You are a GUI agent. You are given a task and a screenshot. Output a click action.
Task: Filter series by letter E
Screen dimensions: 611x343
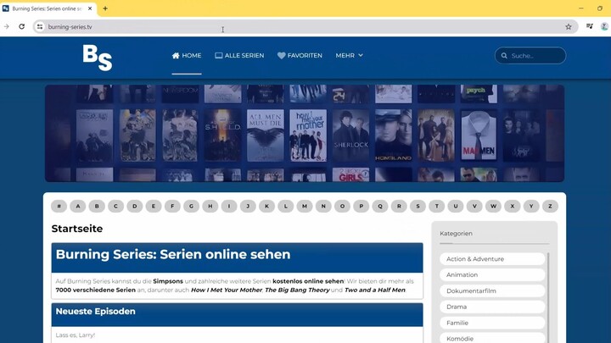pos(154,206)
